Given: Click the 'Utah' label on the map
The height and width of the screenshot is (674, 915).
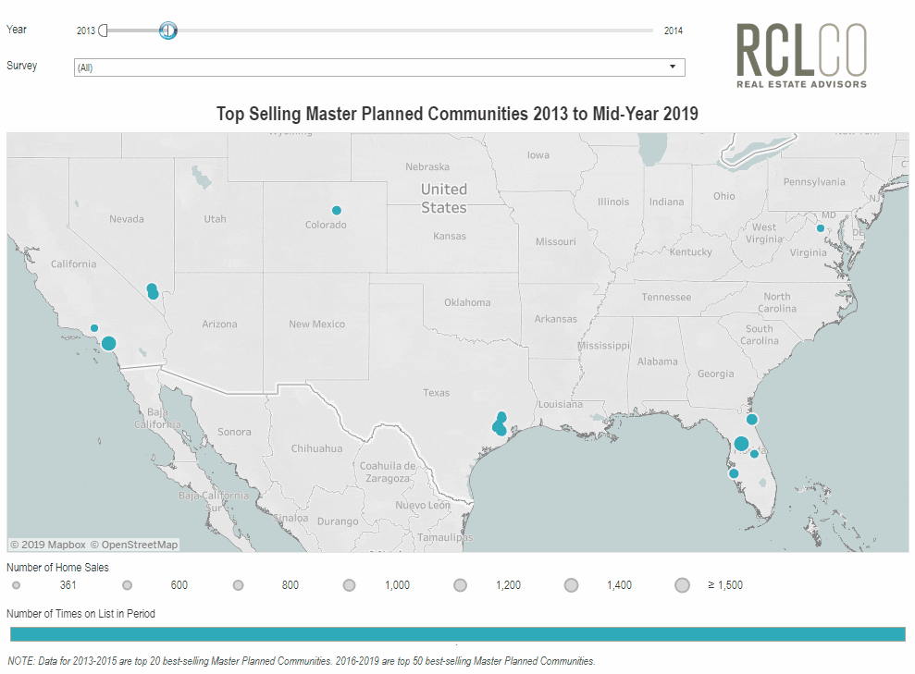Looking at the screenshot, I should [215, 218].
